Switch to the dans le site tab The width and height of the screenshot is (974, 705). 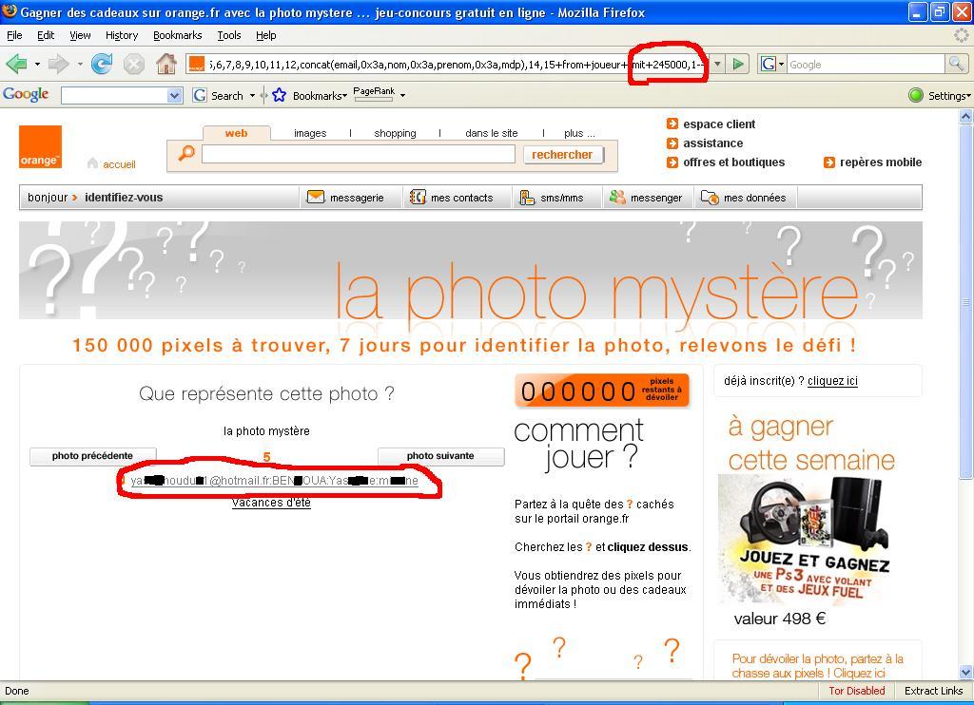click(x=492, y=133)
